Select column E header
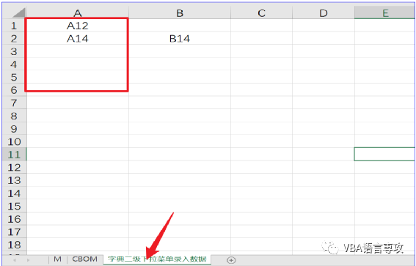 [384, 12]
